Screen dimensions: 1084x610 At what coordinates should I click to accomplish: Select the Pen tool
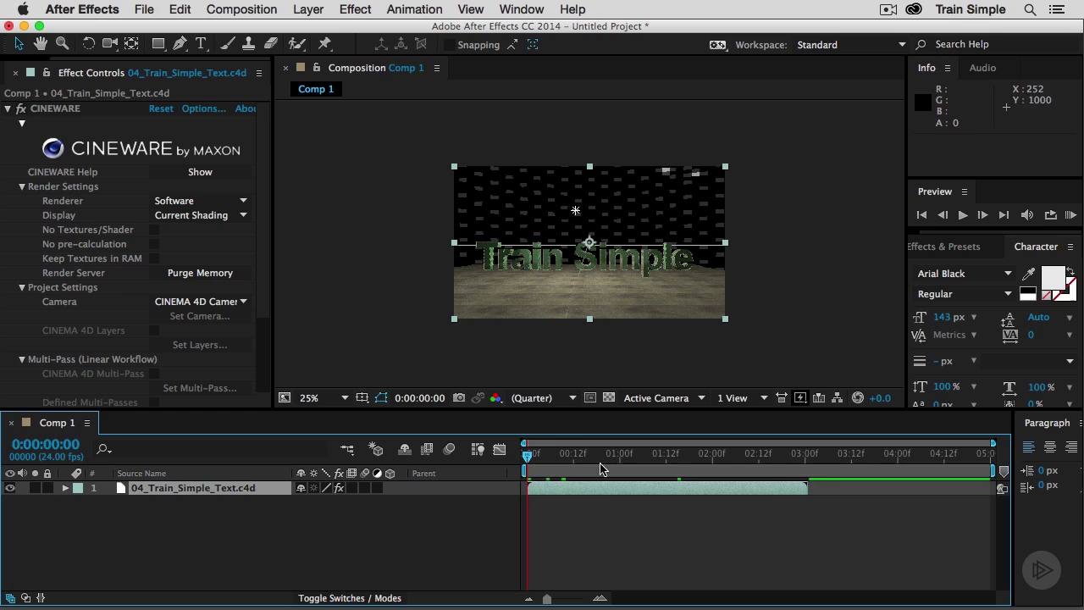click(x=180, y=43)
